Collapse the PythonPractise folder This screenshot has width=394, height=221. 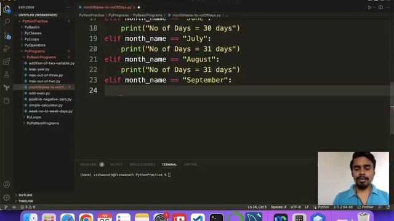[x=35, y=21]
